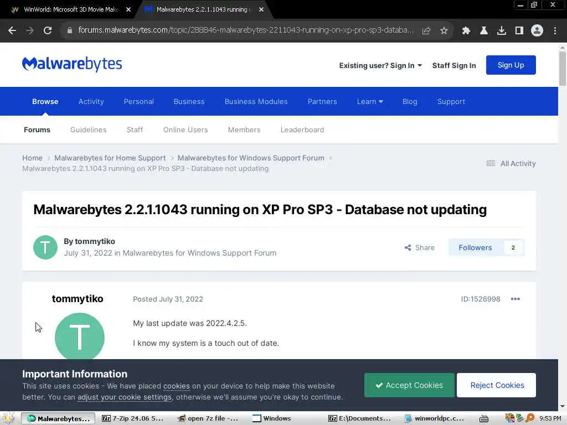
Task: Switch to E:\Documents taskbar item
Action: [x=360, y=418]
